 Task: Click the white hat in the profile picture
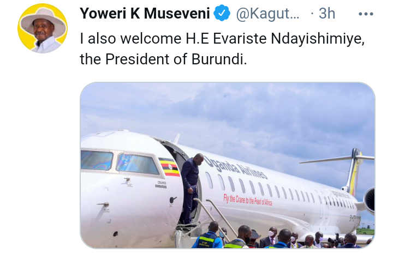coord(43,21)
